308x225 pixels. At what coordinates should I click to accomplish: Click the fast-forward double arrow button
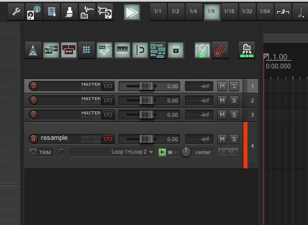[132, 12]
